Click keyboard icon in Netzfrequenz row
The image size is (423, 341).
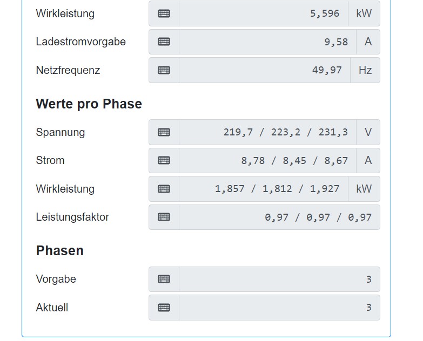point(164,70)
